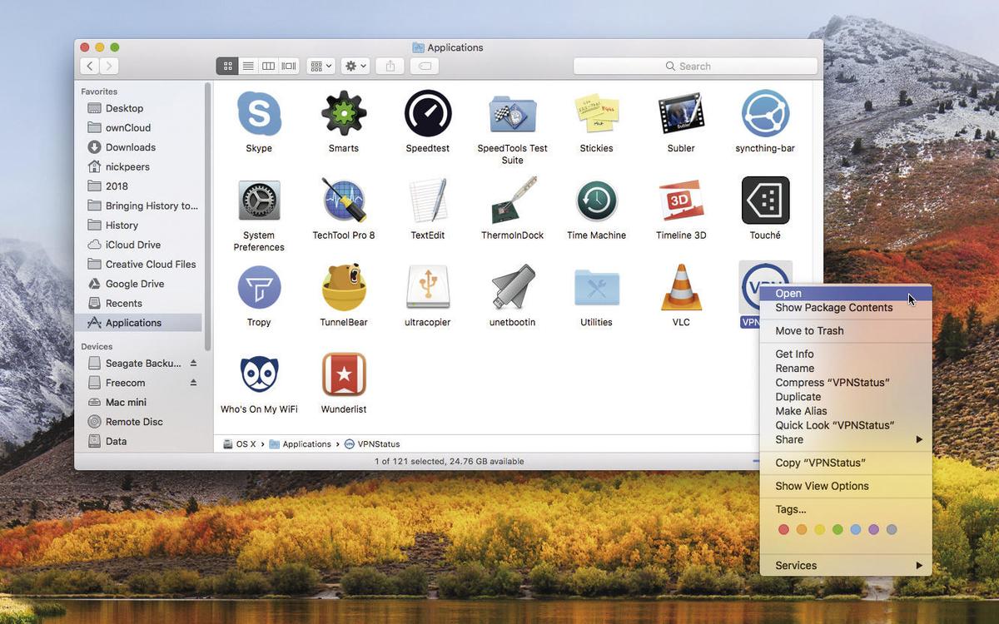Select the Stickies app icon
999x624 pixels.
pos(597,113)
